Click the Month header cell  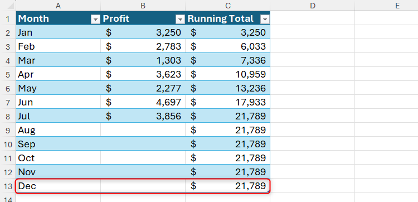click(x=58, y=18)
